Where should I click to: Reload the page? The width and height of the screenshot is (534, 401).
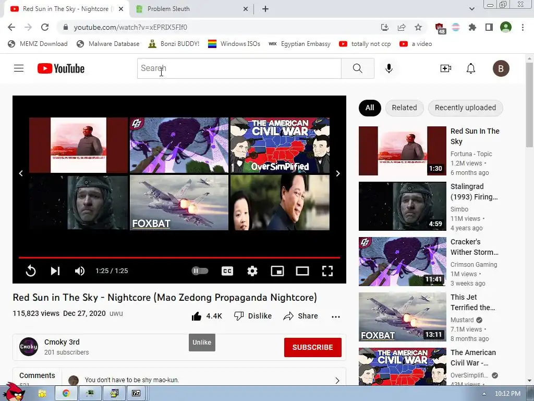pyautogui.click(x=45, y=27)
